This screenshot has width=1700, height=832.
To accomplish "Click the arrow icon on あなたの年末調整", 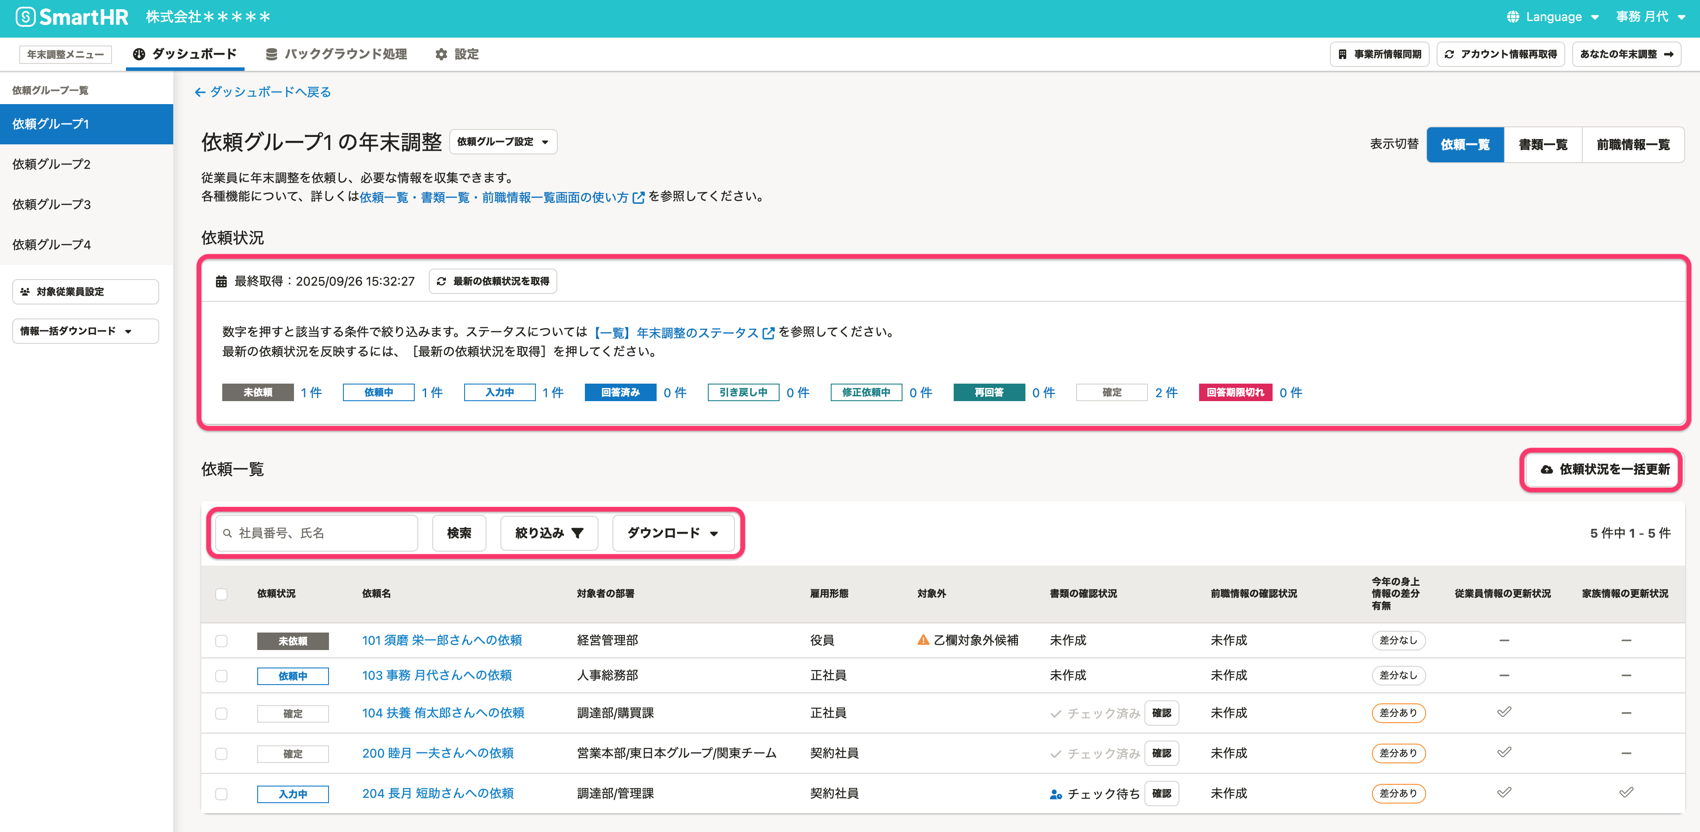I will (1669, 54).
